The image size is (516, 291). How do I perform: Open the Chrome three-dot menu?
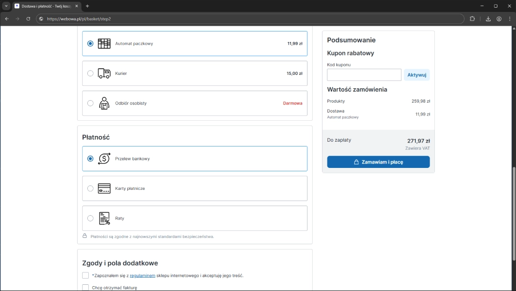tap(509, 19)
